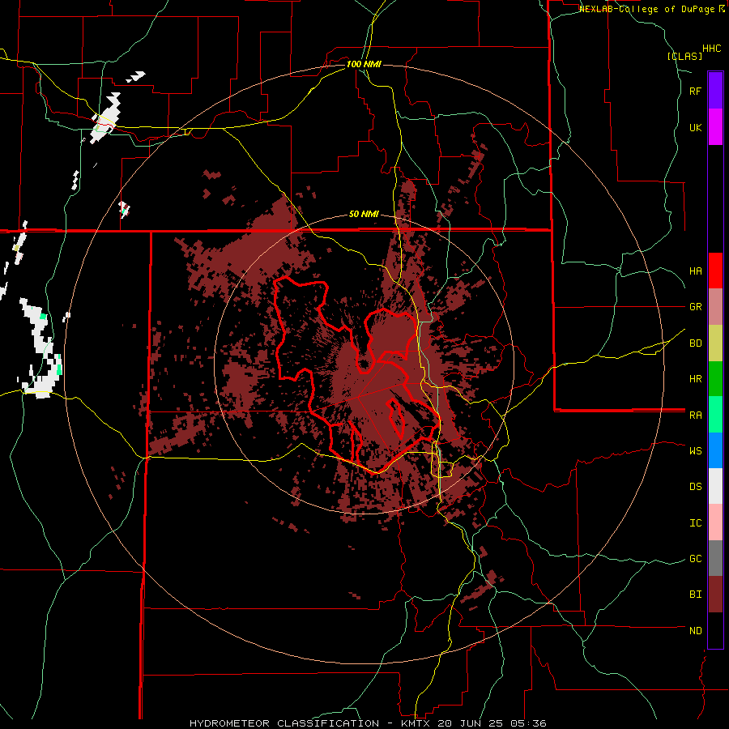Click the IC legend label
Image resolution: width=729 pixels, height=729 pixels.
click(695, 523)
